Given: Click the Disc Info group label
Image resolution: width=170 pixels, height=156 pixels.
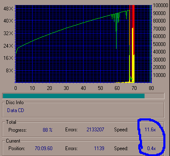Looking at the screenshot, I should (x=15, y=102).
